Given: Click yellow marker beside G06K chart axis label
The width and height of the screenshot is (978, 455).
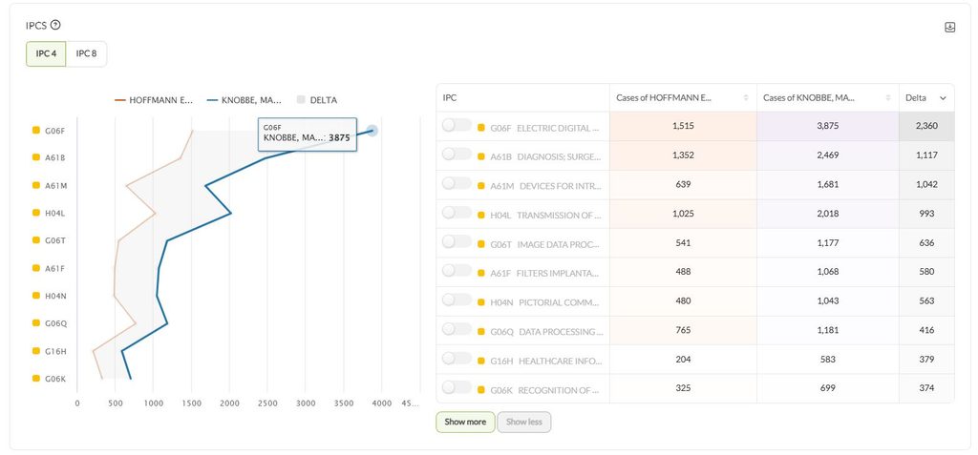Looking at the screenshot, I should click(36, 378).
